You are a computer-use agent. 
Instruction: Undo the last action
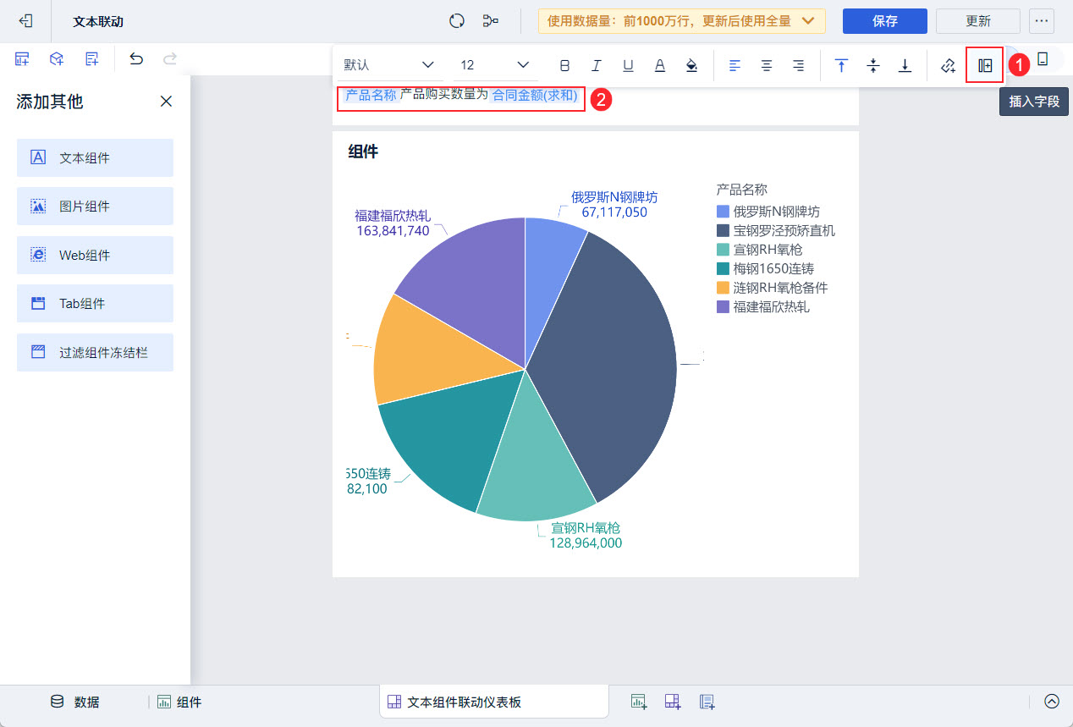(x=136, y=59)
